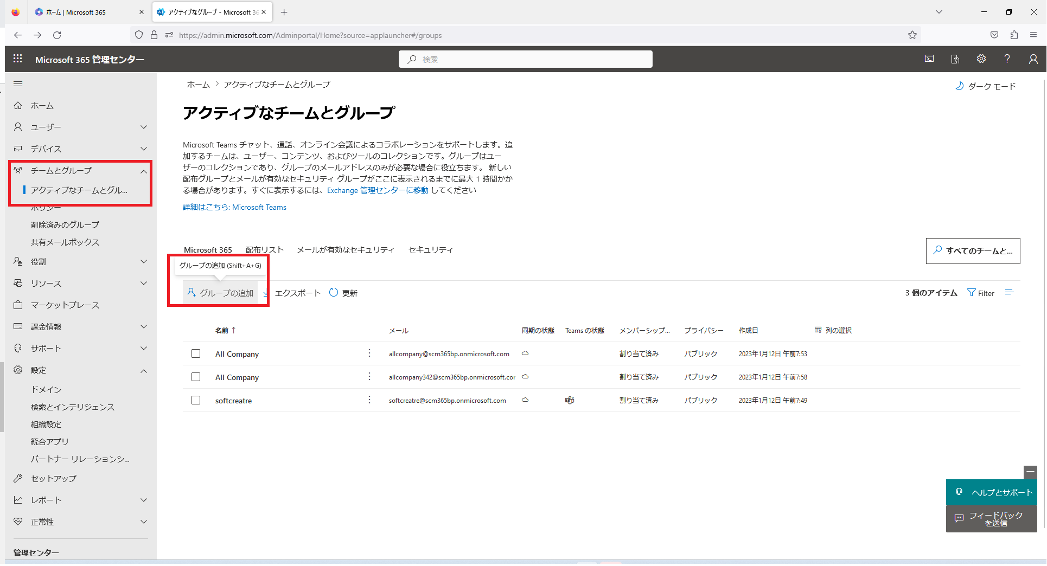
Task: Expand デバイス section chevron
Action: [x=144, y=149]
